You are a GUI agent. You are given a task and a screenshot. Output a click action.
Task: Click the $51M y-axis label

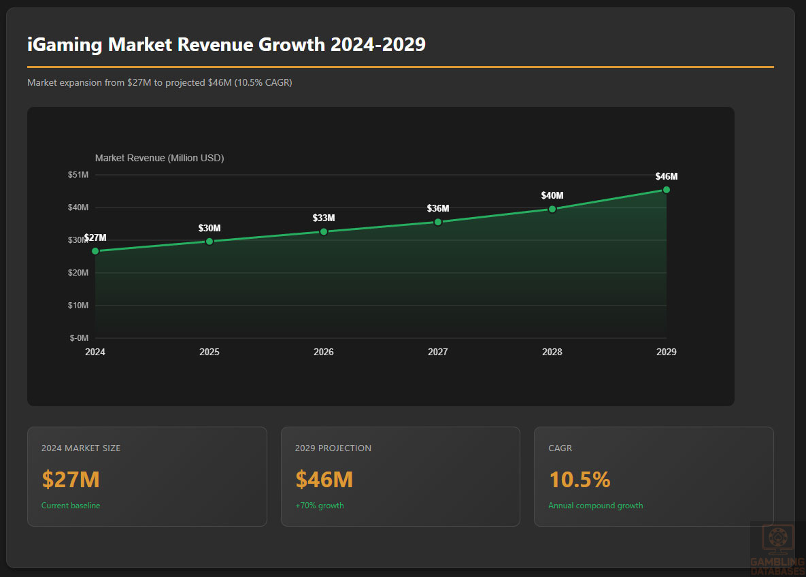78,175
